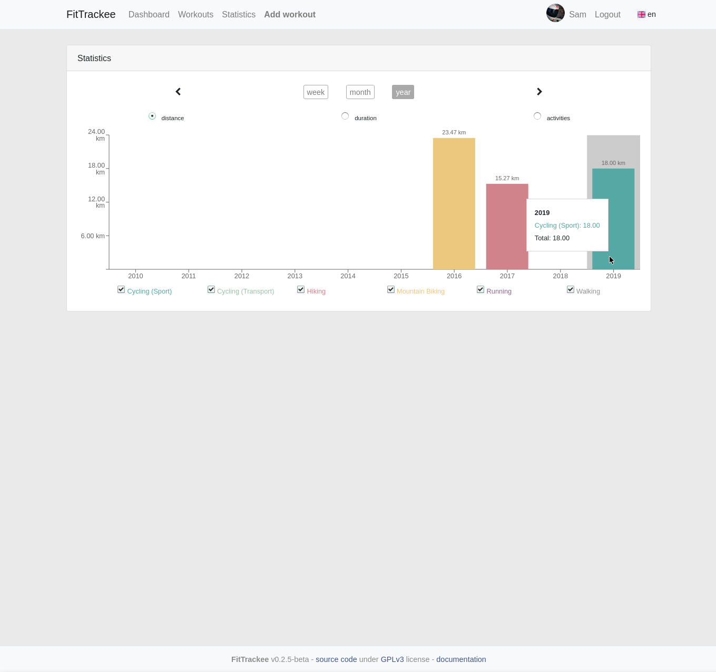Viewport: 716px width, 672px height.
Task: Hide Running data via its checkbox
Action: tap(480, 289)
